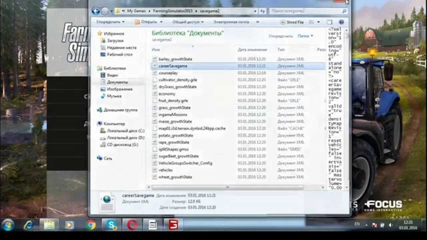Select the ingameMissions file icon
The image size is (427, 240).
[x=154, y=115]
